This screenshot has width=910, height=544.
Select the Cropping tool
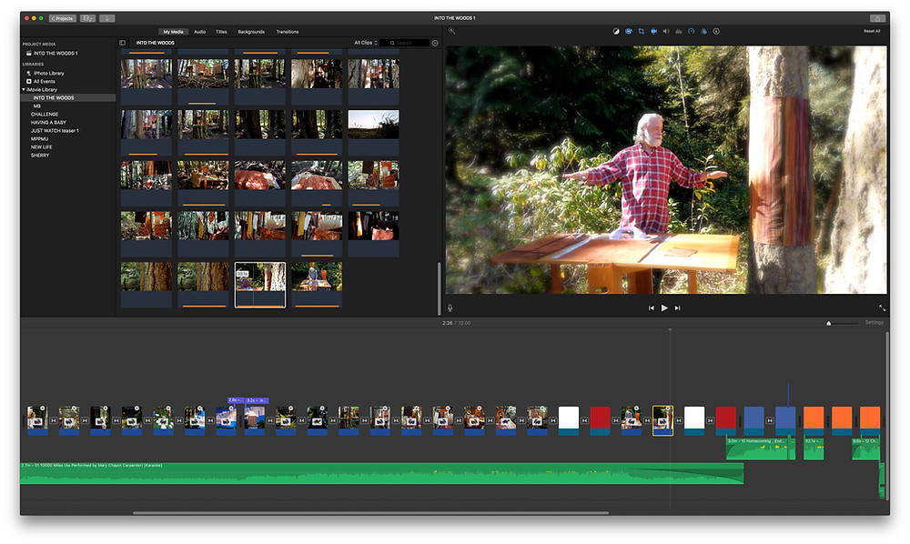pos(642,31)
